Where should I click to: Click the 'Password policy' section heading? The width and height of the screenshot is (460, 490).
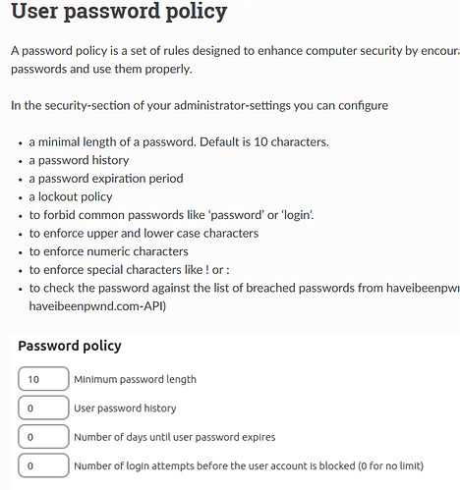pyautogui.click(x=70, y=346)
